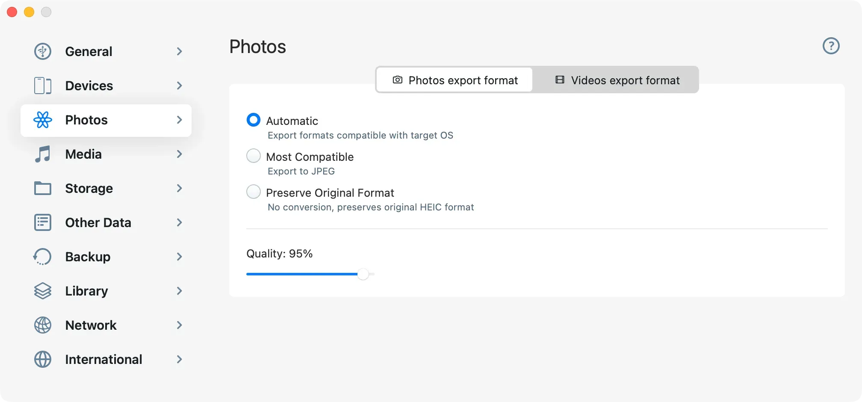Select the Photos export format tab
This screenshot has width=862, height=402.
454,80
